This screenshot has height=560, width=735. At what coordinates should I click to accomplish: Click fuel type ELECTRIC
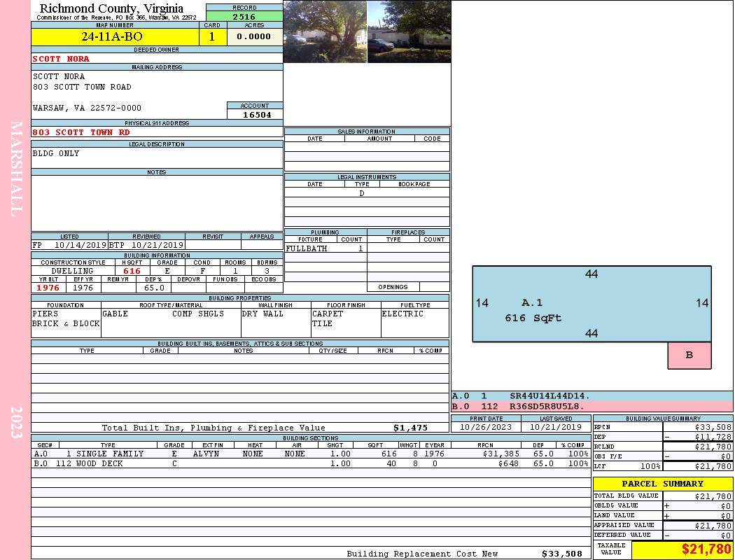402,314
